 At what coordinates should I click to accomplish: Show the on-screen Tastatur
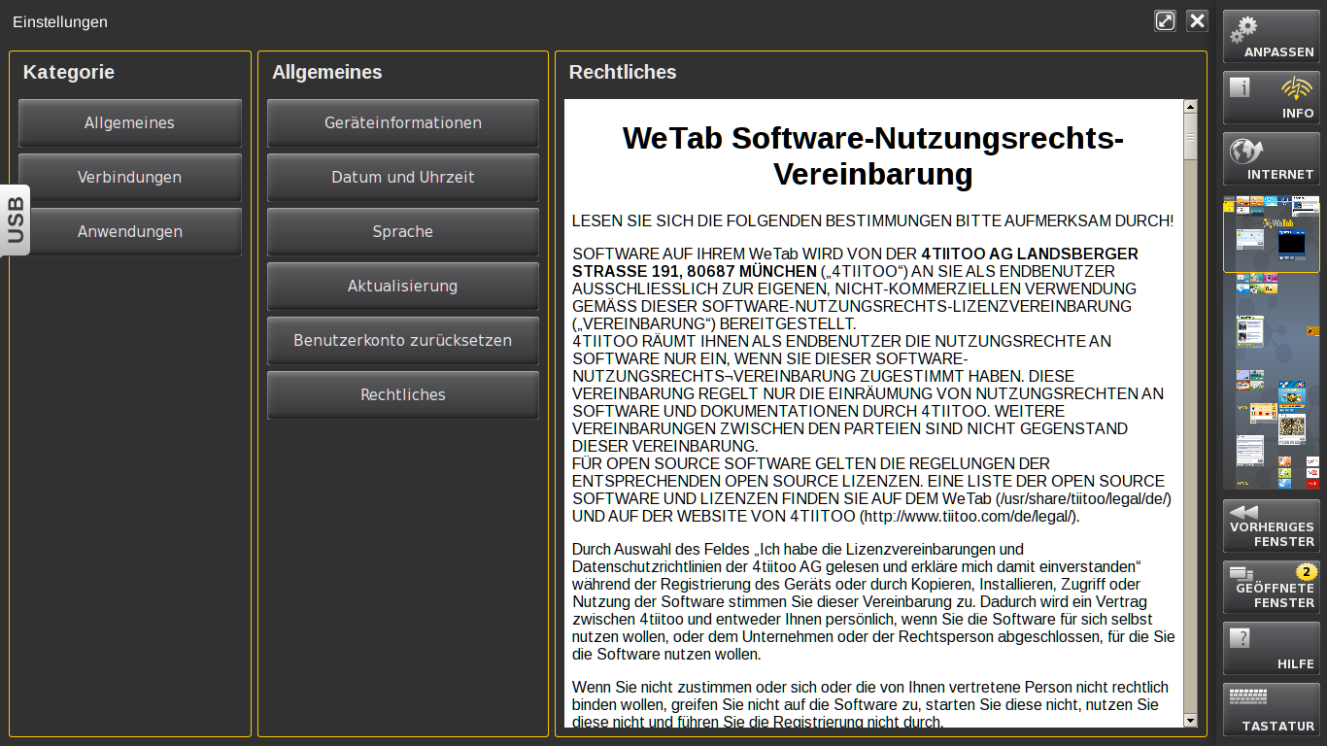1271,709
